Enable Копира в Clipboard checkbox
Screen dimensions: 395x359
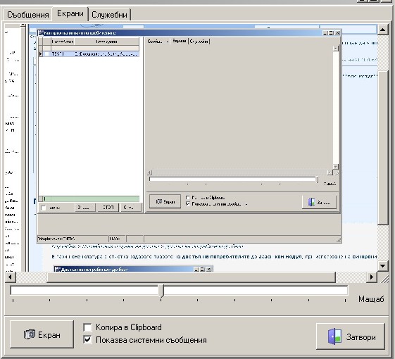click(87, 327)
